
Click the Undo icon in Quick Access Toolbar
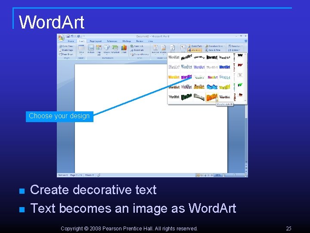(72, 36)
